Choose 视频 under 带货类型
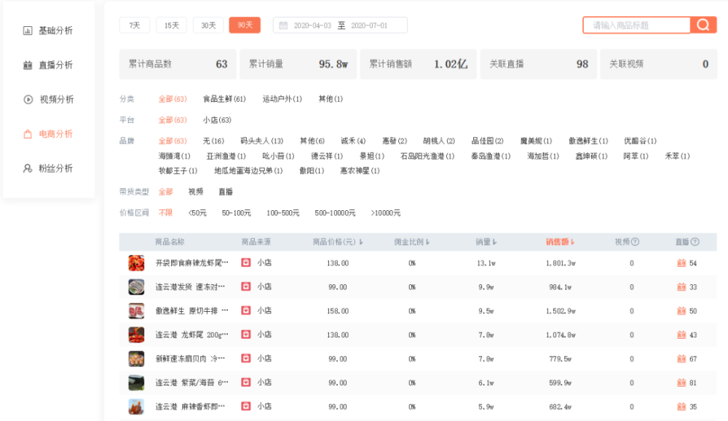 pos(195,191)
